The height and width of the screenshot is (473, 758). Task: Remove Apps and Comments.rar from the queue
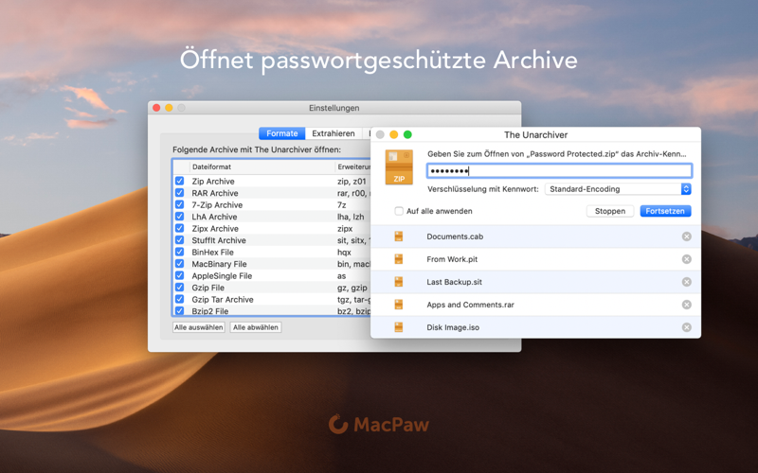[686, 305]
